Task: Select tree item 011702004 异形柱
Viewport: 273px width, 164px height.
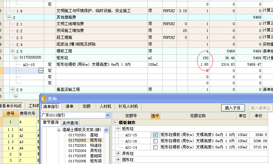Action: coord(85,151)
